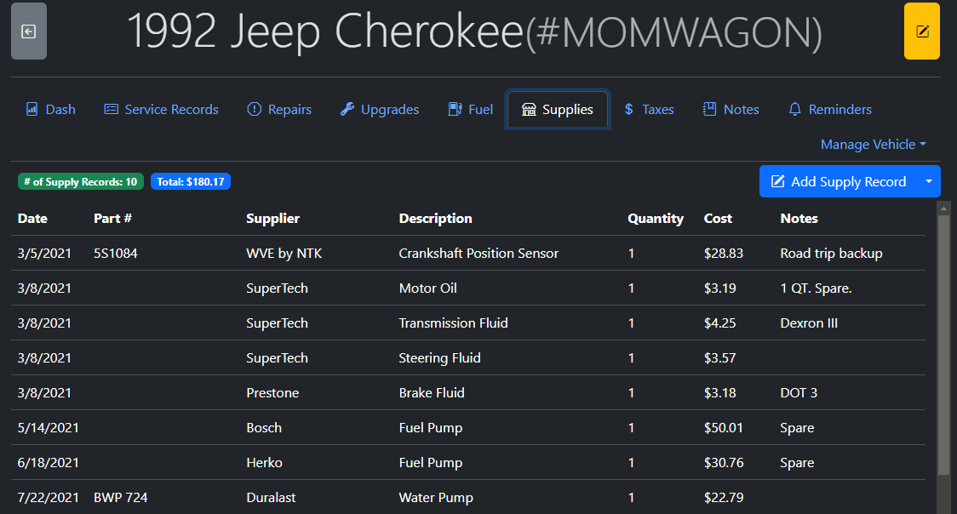Click the back arrow icon button
Screen dimensions: 957x514
click(28, 31)
